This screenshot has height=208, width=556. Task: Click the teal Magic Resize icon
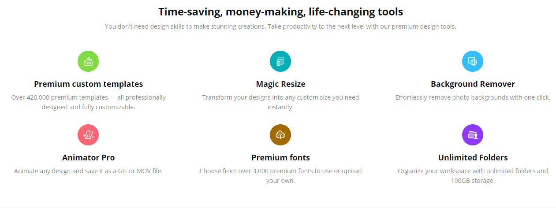(x=280, y=61)
